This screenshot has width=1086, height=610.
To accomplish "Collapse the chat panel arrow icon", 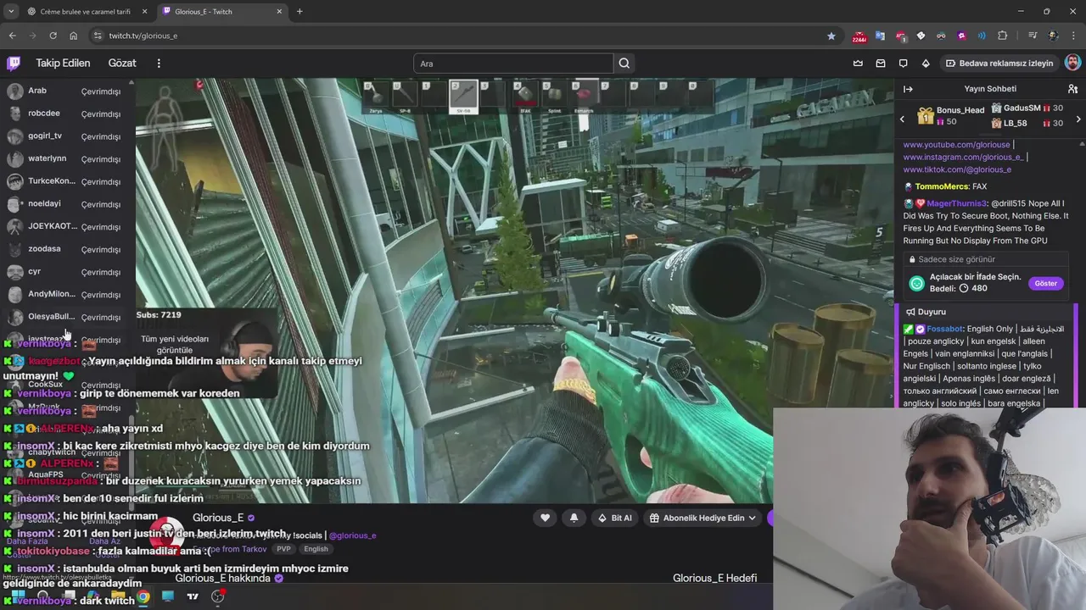I will 908,89.
